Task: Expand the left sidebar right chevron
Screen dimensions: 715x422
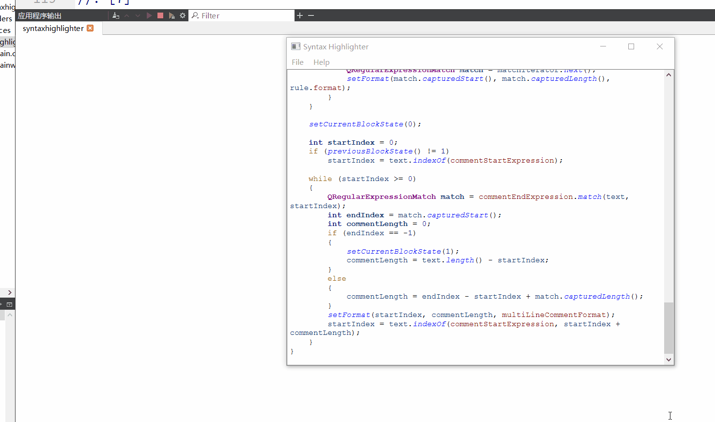Action: coord(10,292)
